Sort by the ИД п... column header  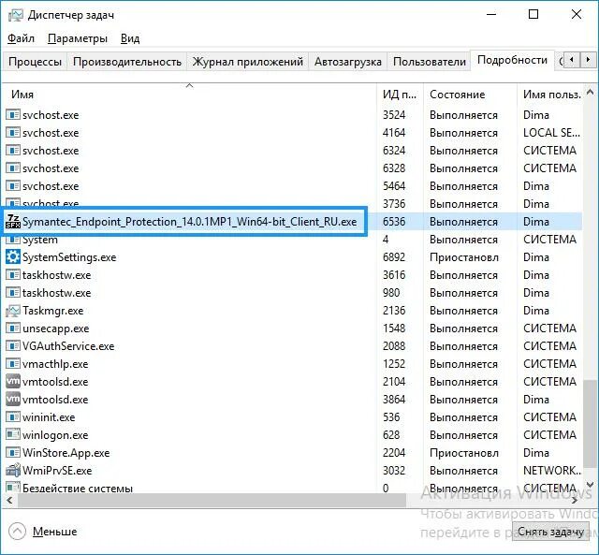coord(400,95)
